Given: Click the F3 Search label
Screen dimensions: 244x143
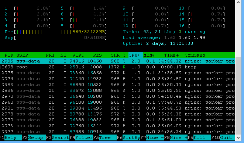Looking at the screenshot, I should (58, 137).
